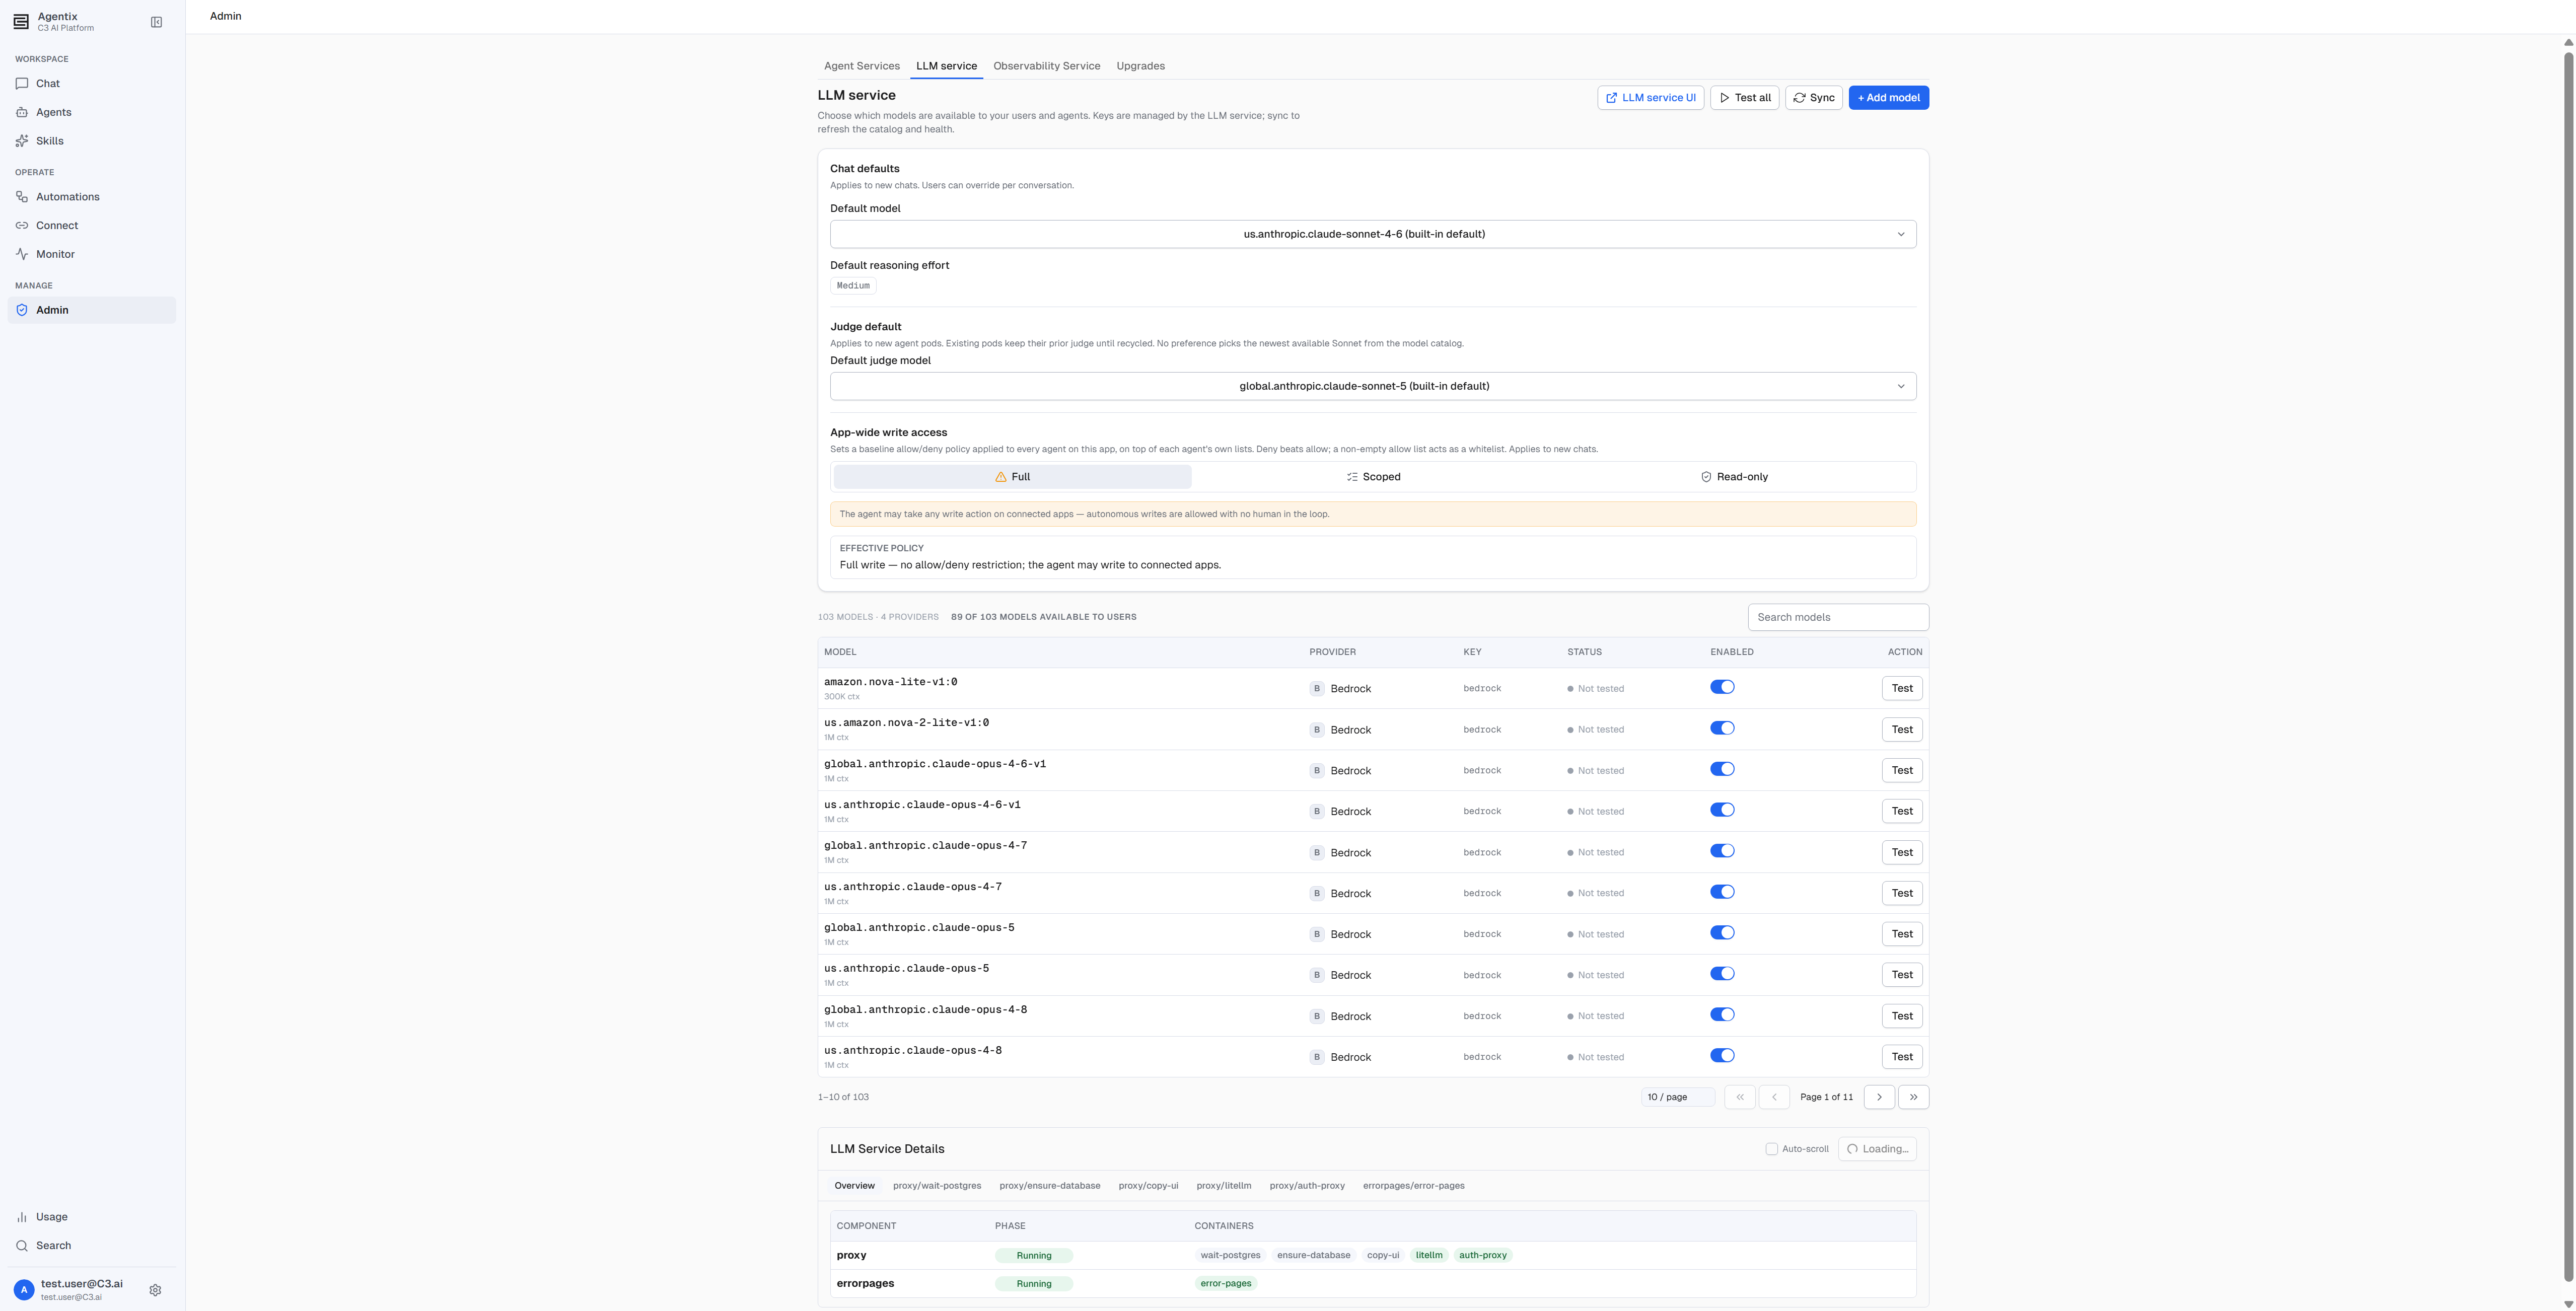Image resolution: width=2576 pixels, height=1311 pixels.
Task: Open Automations in the sidebar
Action: click(x=91, y=197)
